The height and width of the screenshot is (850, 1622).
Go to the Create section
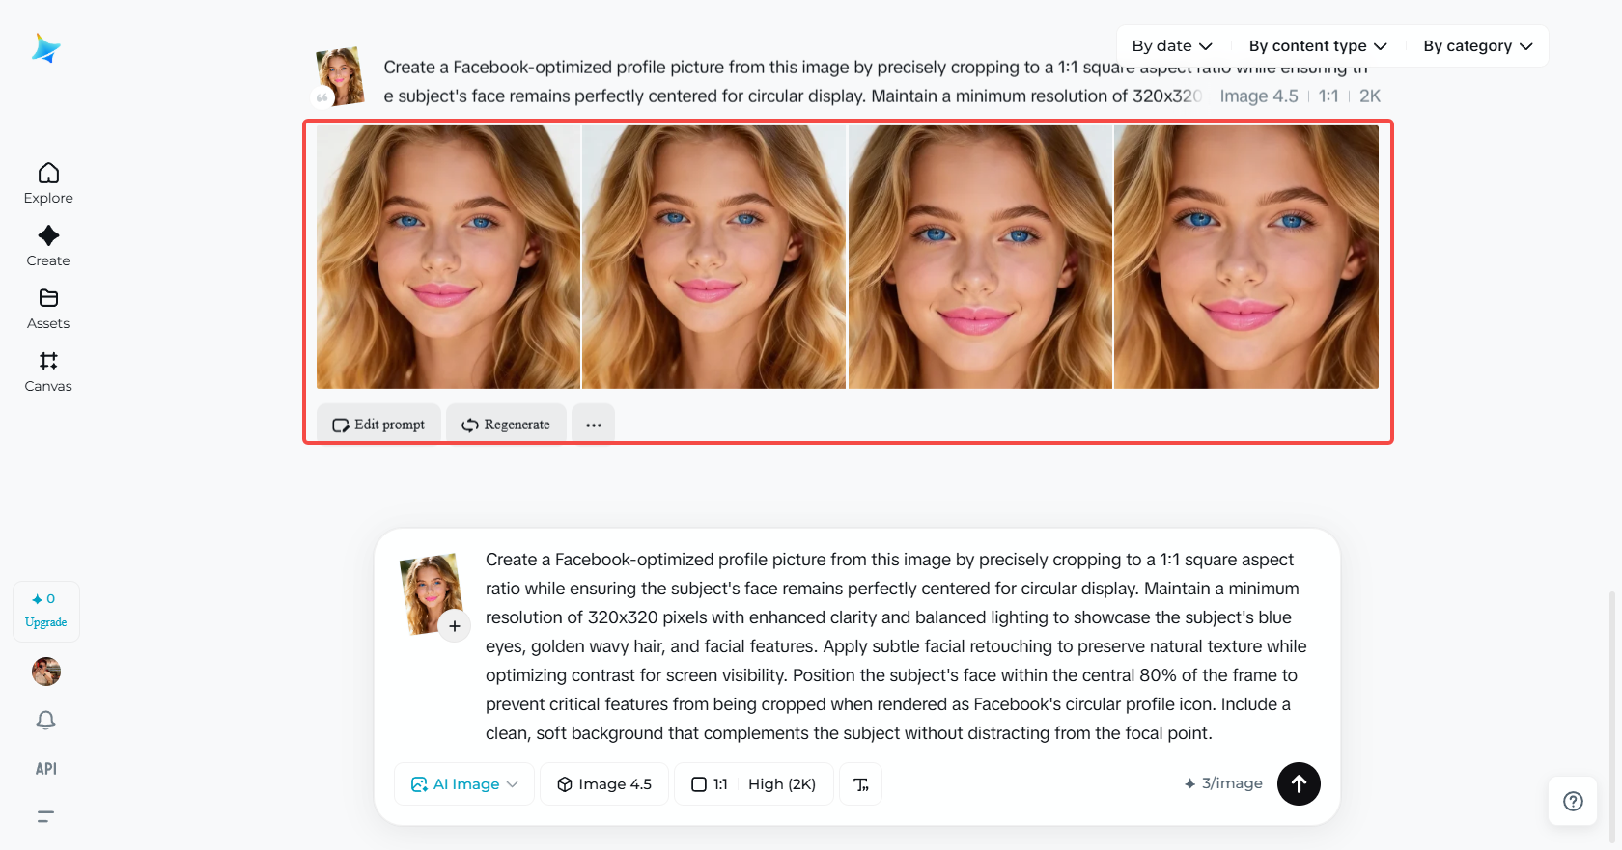tap(48, 246)
